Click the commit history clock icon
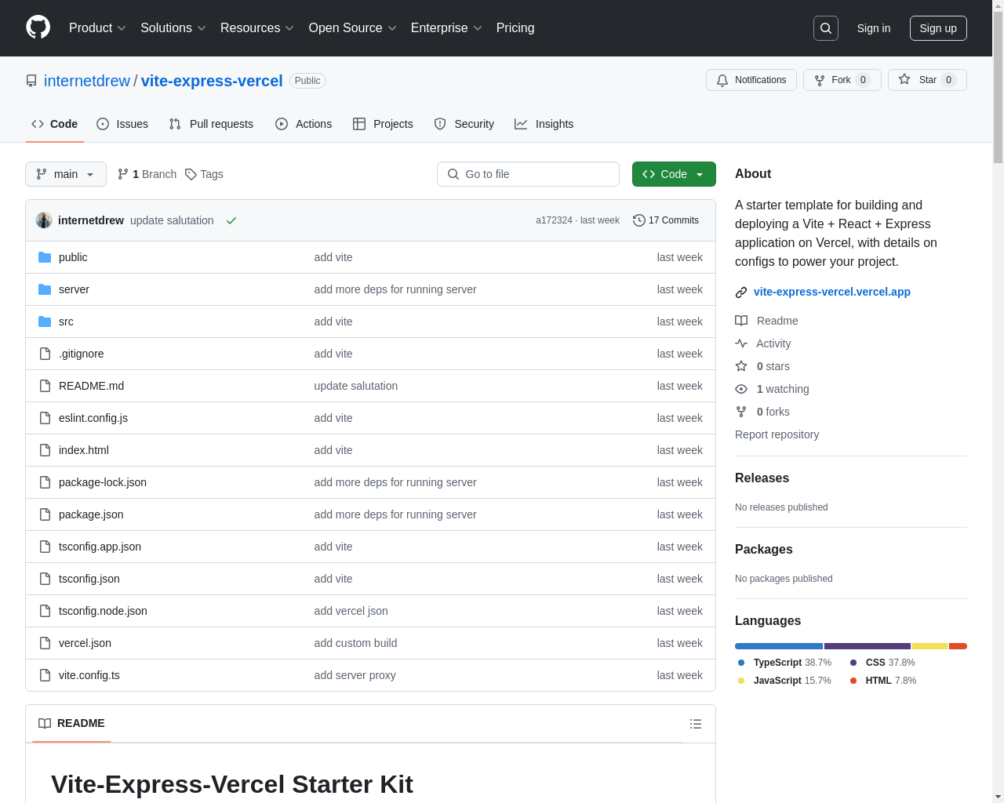The height and width of the screenshot is (803, 1004). tap(639, 220)
